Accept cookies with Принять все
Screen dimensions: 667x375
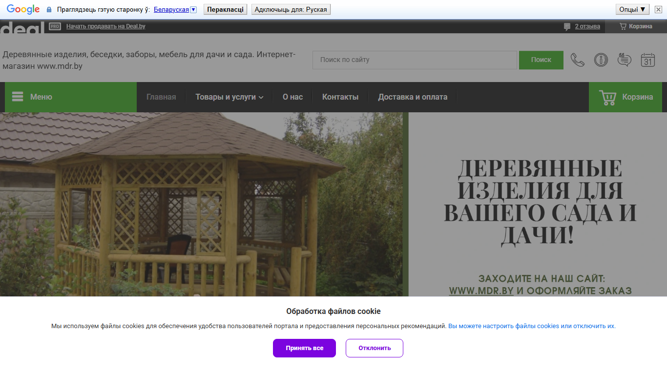click(304, 348)
